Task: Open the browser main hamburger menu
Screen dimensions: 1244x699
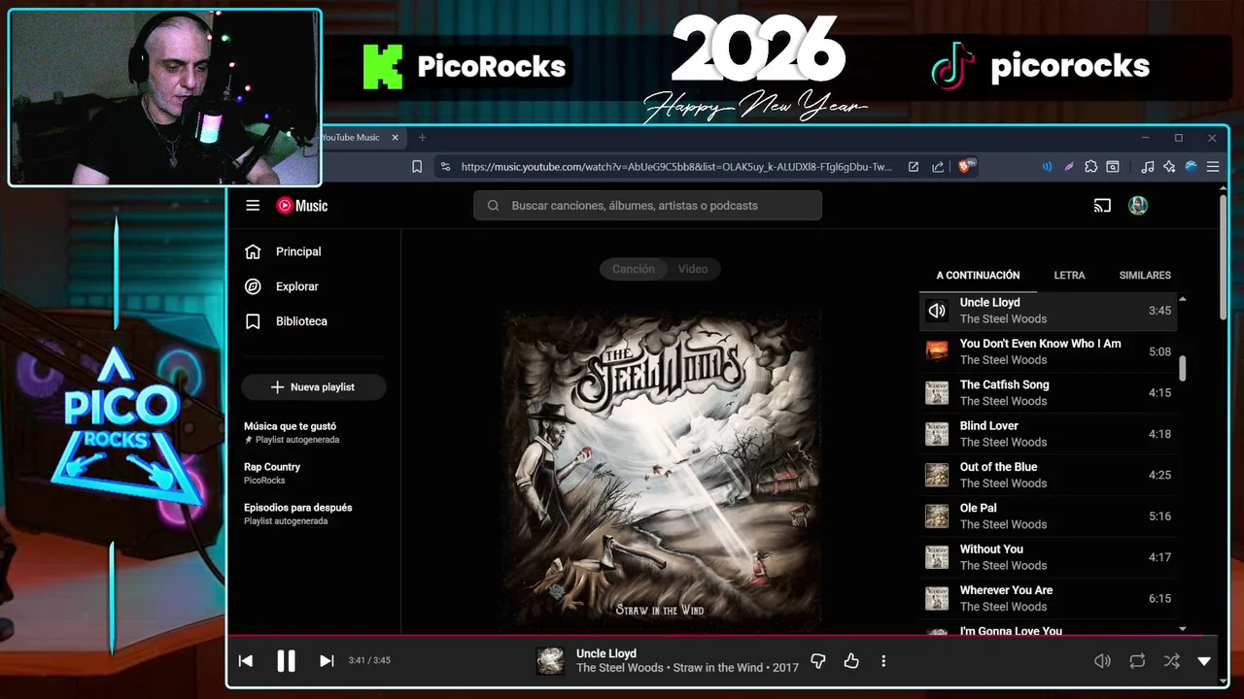Action: tap(1213, 167)
